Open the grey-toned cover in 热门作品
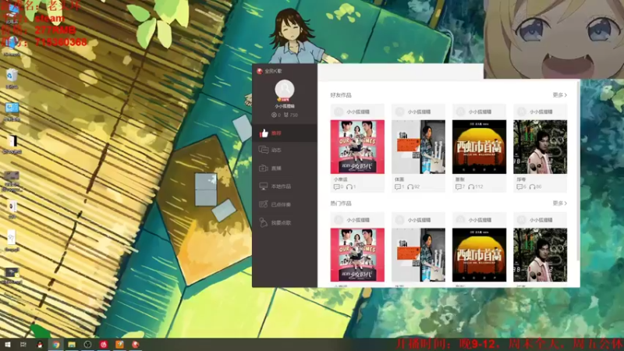Image resolution: width=624 pixels, height=351 pixels. tap(418, 255)
